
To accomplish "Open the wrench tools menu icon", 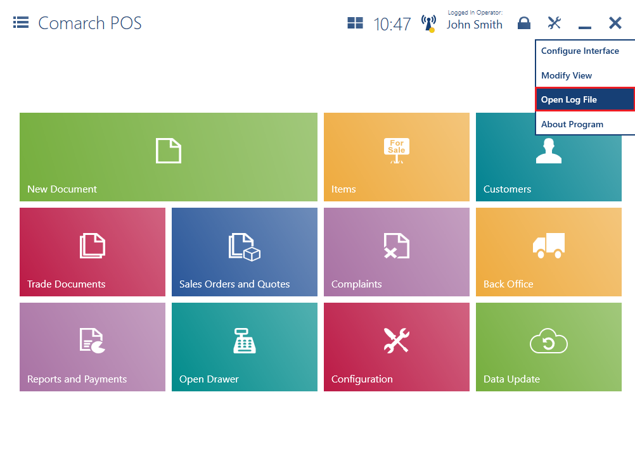I will pyautogui.click(x=554, y=23).
